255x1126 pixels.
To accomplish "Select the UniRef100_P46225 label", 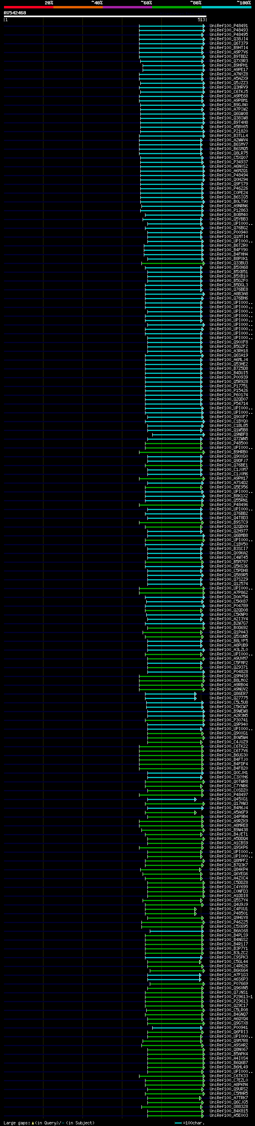I will click(229, 922).
